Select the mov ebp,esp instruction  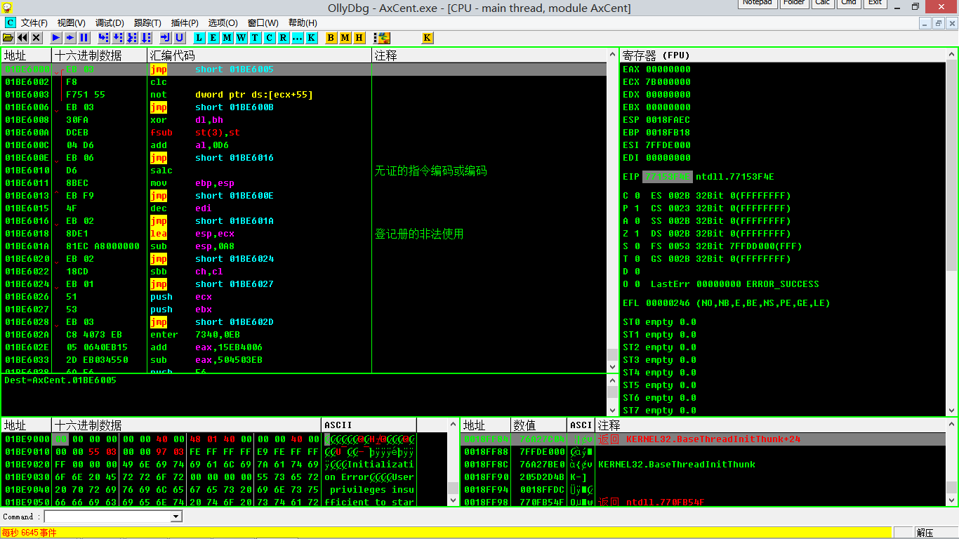point(304,183)
